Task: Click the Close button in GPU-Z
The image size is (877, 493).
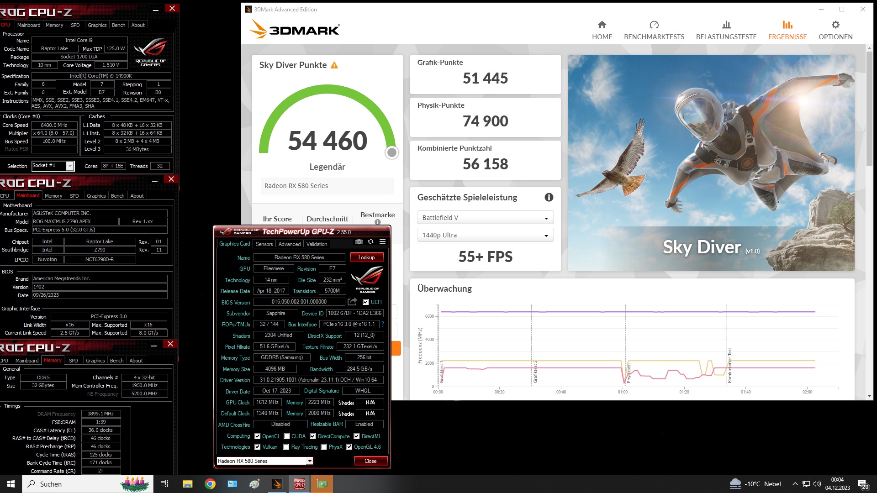Action: pos(370,461)
